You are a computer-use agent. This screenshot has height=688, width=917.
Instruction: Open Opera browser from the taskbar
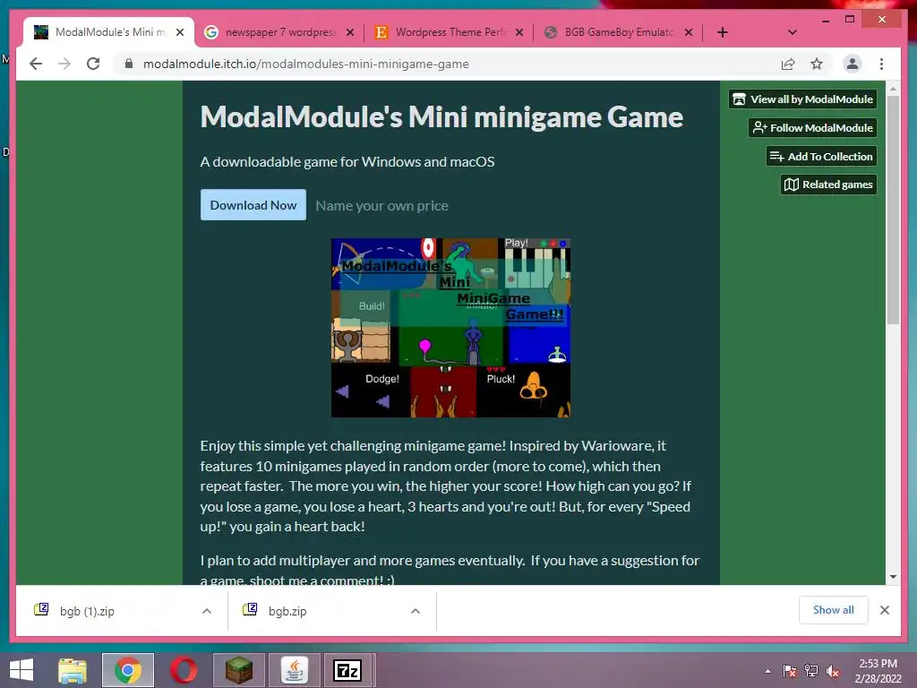[x=184, y=670]
